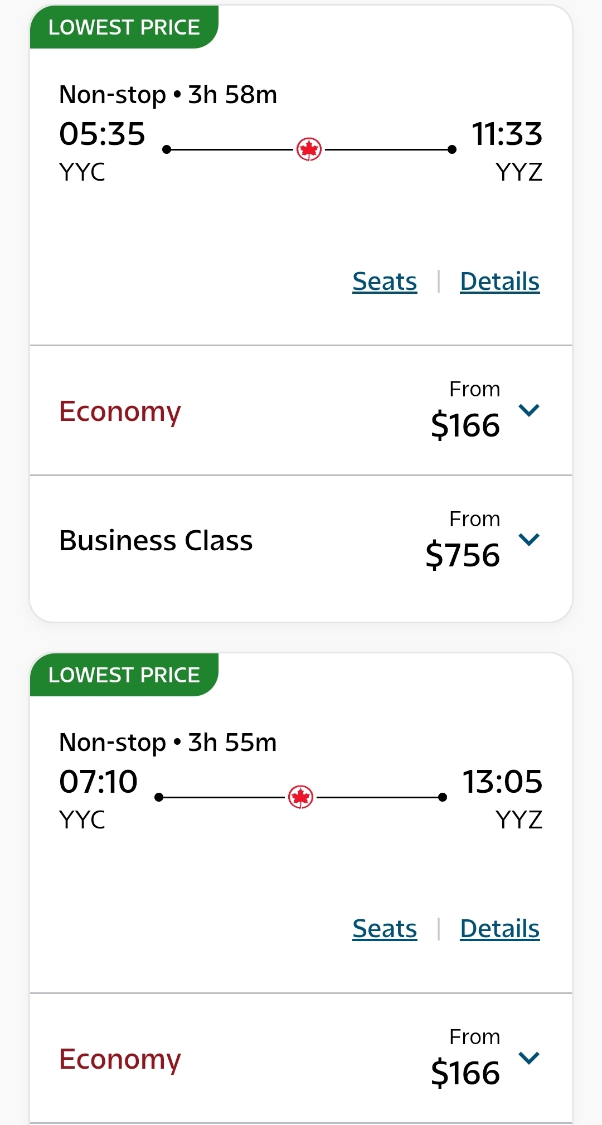Screen dimensions: 602x1125
Task: Click the Non-stop 3h 58m duration text
Action: [x=168, y=95]
